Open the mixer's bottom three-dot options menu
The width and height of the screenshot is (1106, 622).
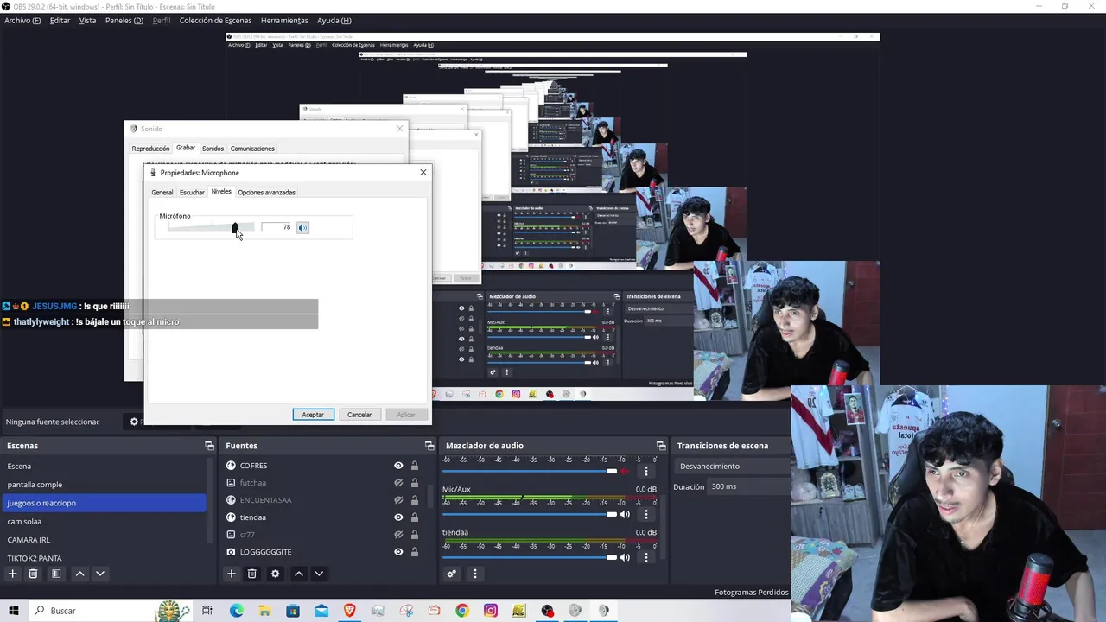[x=474, y=574]
